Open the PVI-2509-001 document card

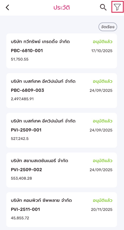(62, 130)
